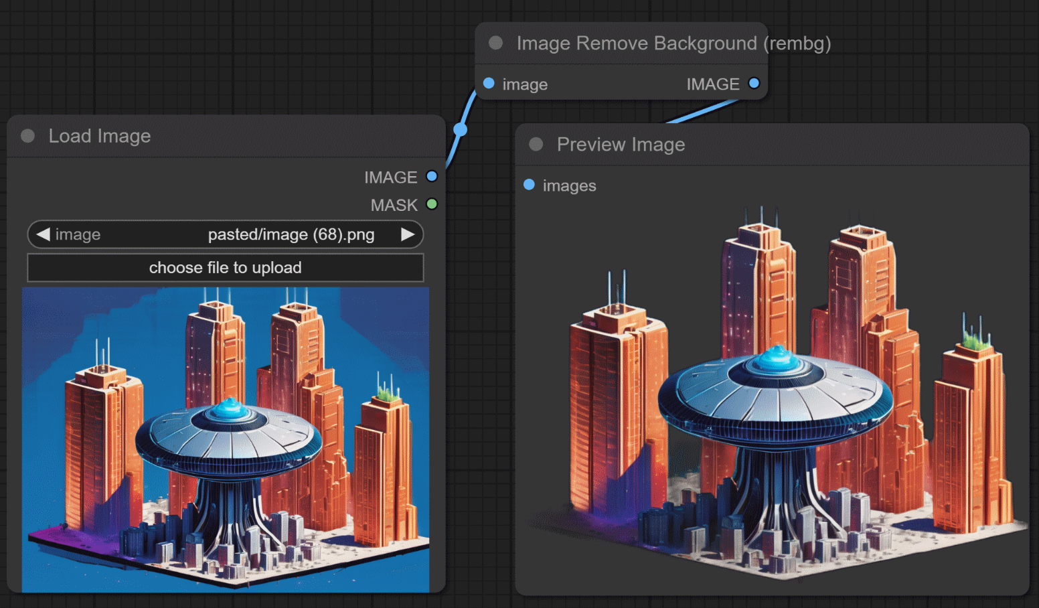
Task: Collapse the Load Image node via its dot
Action: tap(28, 136)
